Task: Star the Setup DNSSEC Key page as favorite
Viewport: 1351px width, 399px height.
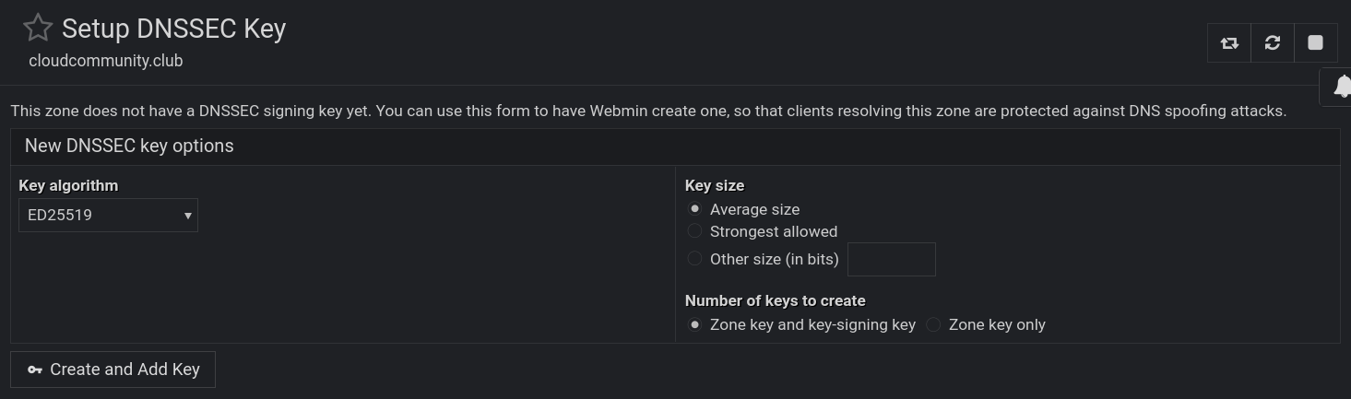Action: pyautogui.click(x=38, y=29)
